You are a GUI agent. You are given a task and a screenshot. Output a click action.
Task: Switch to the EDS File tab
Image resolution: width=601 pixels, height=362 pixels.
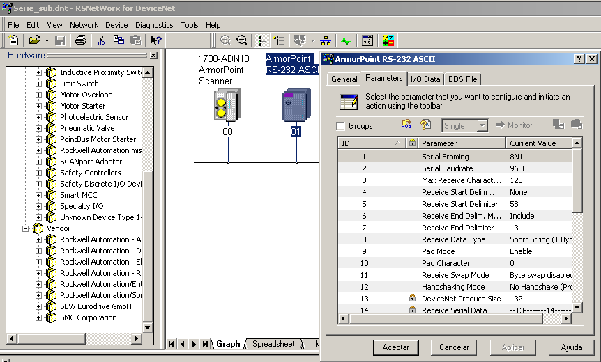462,79
